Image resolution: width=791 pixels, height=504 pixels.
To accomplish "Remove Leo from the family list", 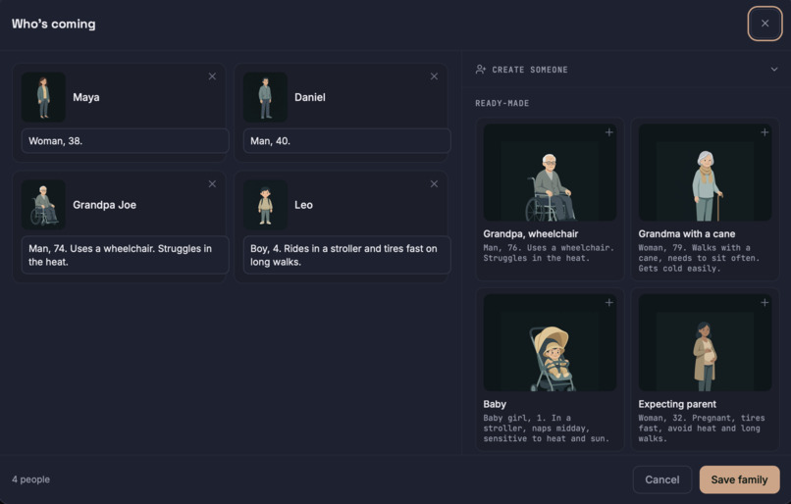I will pos(434,184).
